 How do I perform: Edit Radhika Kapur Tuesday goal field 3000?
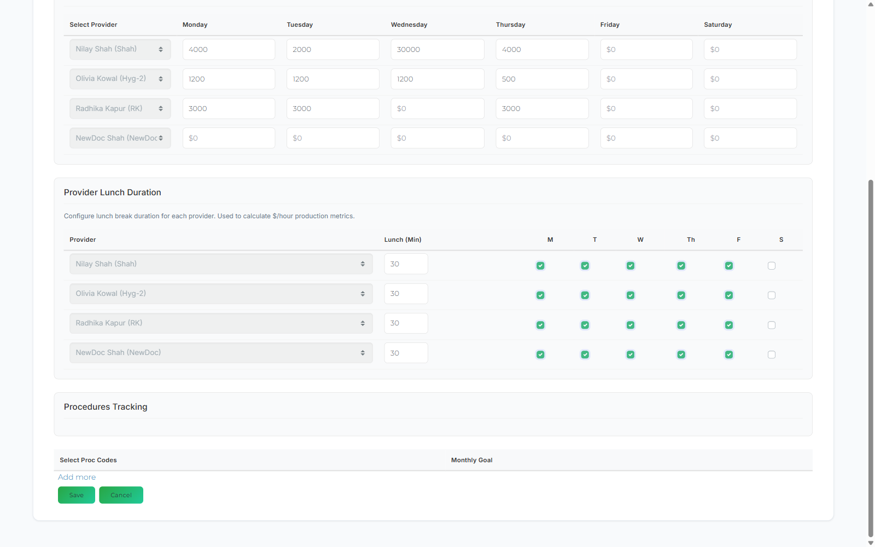pos(333,108)
